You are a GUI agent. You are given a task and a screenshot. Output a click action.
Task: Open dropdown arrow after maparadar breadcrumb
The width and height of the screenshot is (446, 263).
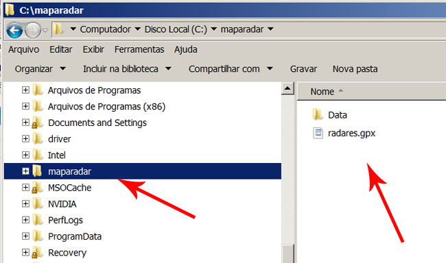point(271,29)
